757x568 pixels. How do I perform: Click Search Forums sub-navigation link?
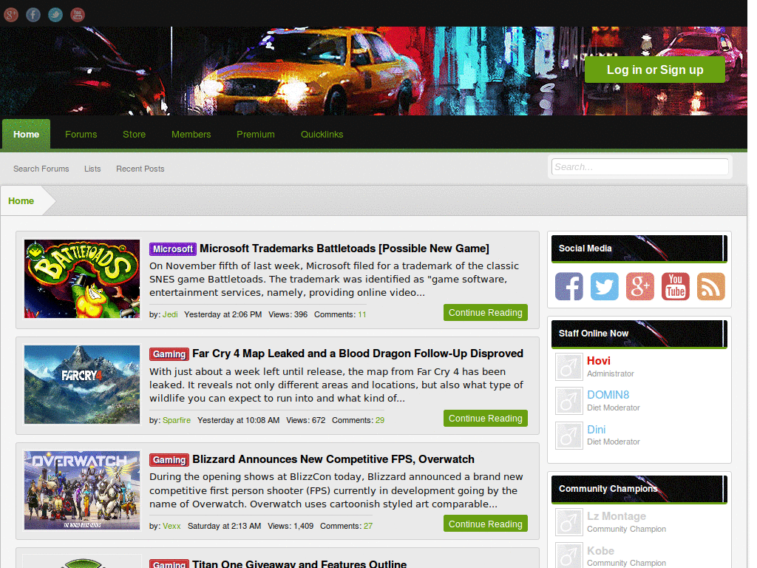coord(41,169)
